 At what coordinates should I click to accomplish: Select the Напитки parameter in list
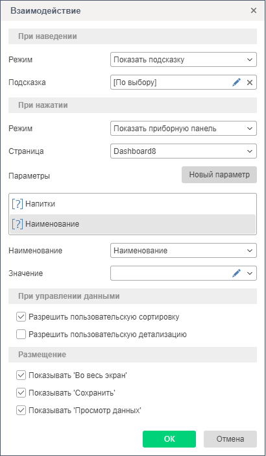coord(133,204)
